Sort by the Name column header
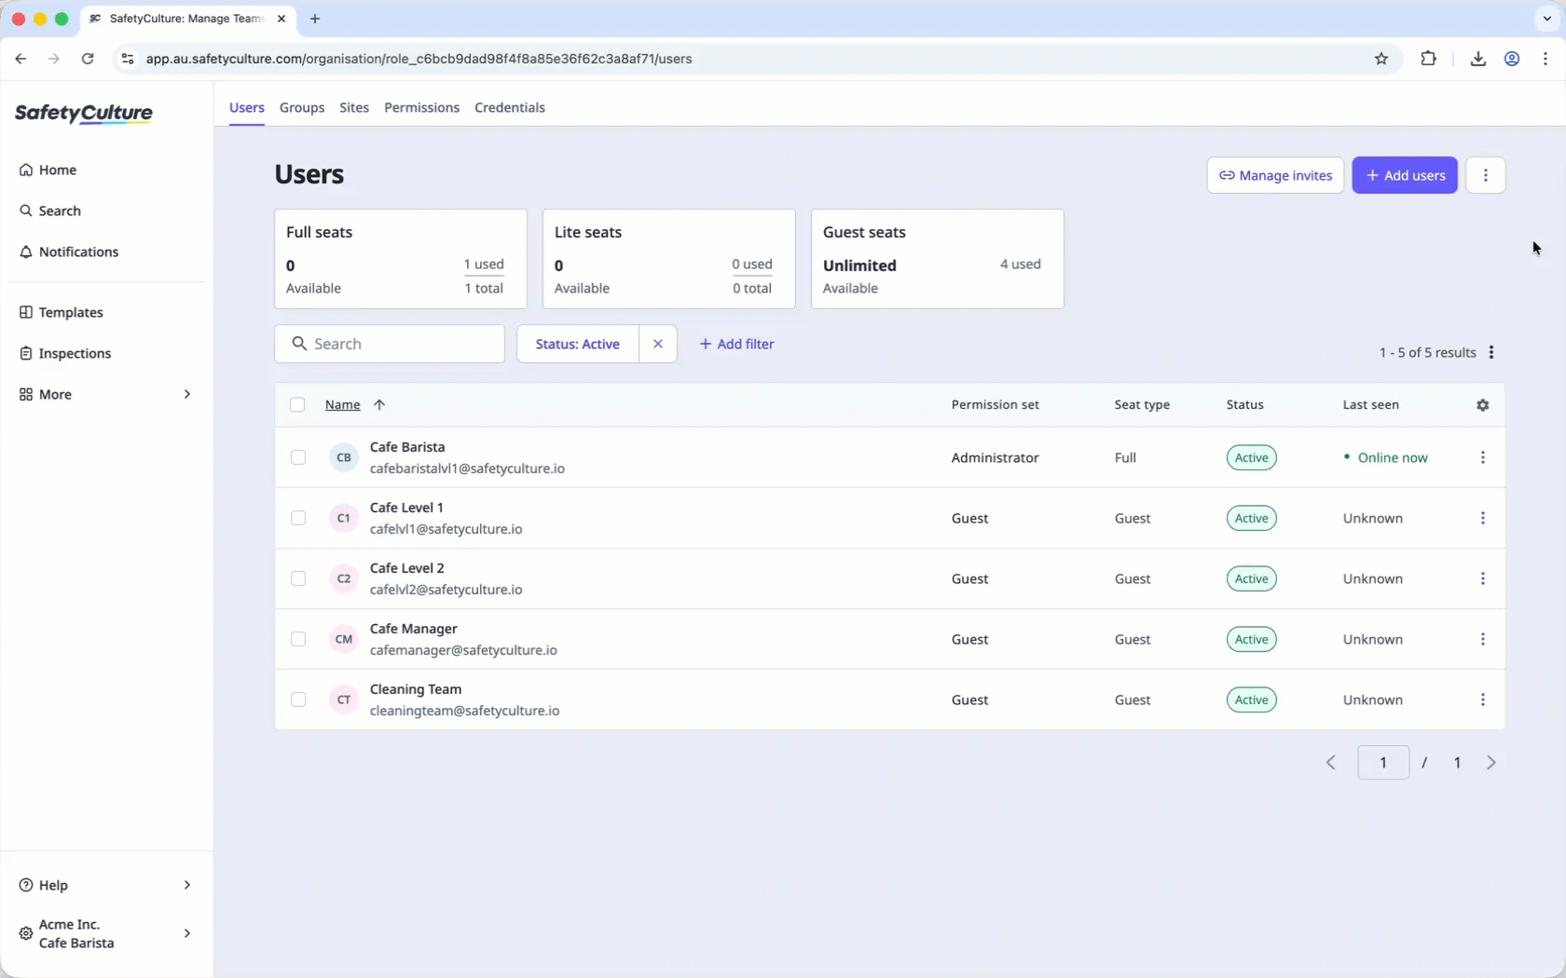 [342, 404]
